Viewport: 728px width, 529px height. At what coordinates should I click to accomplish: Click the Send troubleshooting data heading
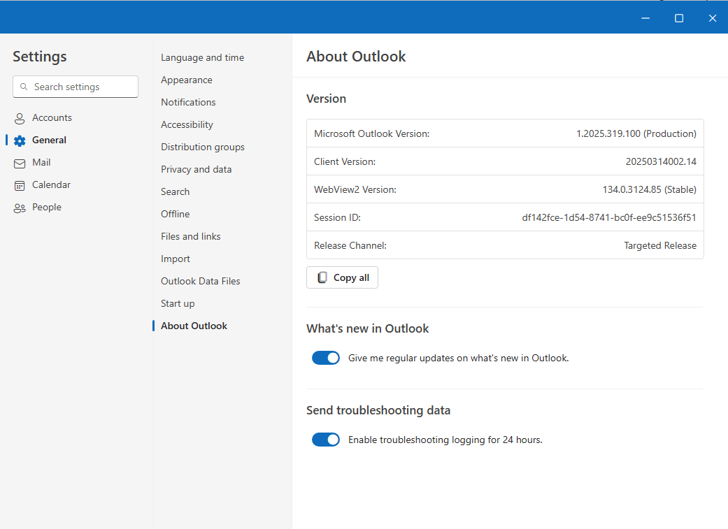(378, 410)
